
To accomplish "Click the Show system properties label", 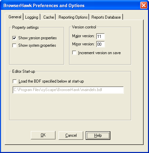I will [37, 45].
